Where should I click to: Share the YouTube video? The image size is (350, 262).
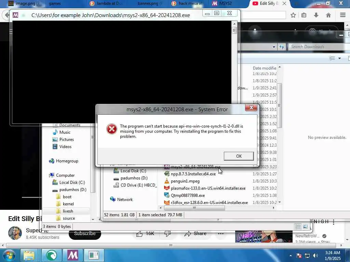click(195, 233)
